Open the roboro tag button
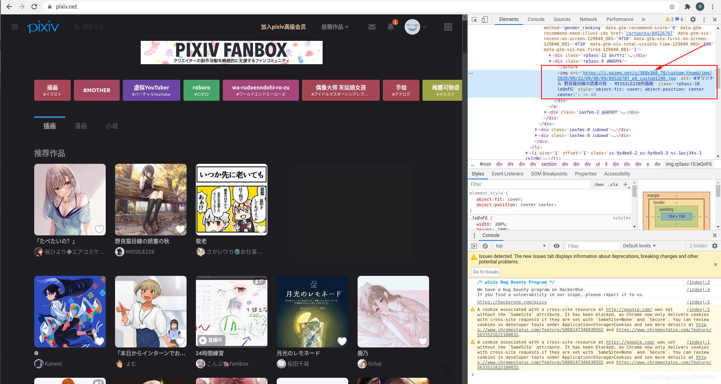The height and width of the screenshot is (384, 721). click(201, 90)
